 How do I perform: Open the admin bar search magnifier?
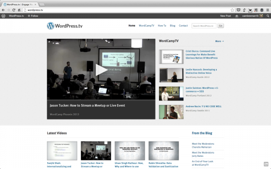268,16
